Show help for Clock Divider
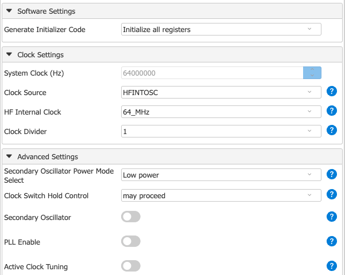 [x=331, y=131]
